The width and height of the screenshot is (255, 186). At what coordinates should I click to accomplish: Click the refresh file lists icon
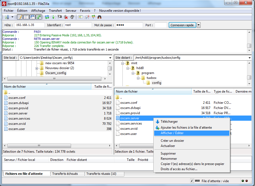[47, 17]
